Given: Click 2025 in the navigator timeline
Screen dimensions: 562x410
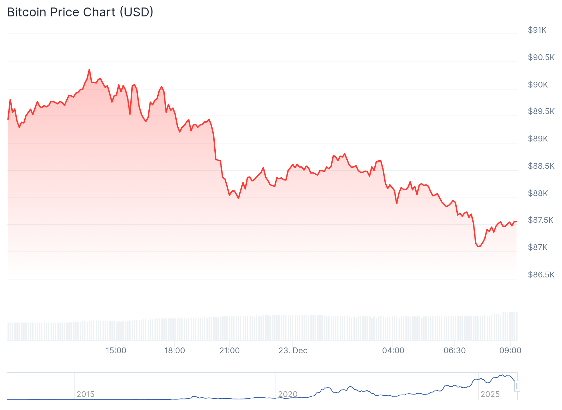Looking at the screenshot, I should 490,394.
